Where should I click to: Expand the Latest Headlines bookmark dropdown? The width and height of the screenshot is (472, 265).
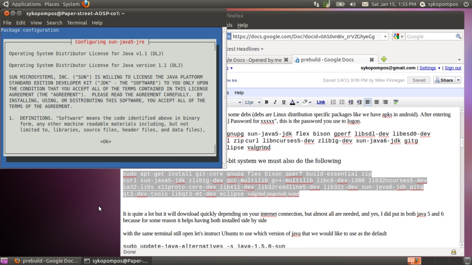coord(262,49)
